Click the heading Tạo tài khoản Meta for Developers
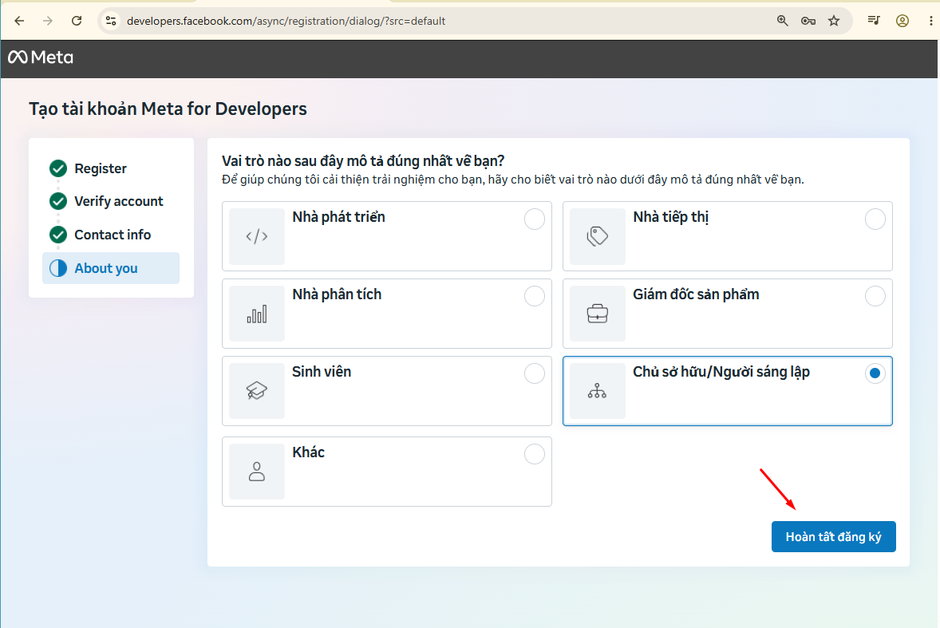This screenshot has height=628, width=940. coord(168,109)
